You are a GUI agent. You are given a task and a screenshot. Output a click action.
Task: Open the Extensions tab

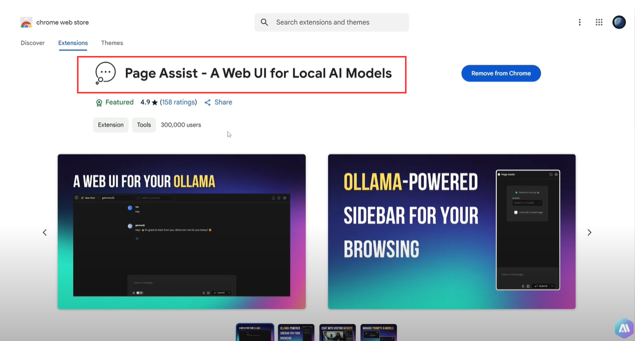point(73,43)
